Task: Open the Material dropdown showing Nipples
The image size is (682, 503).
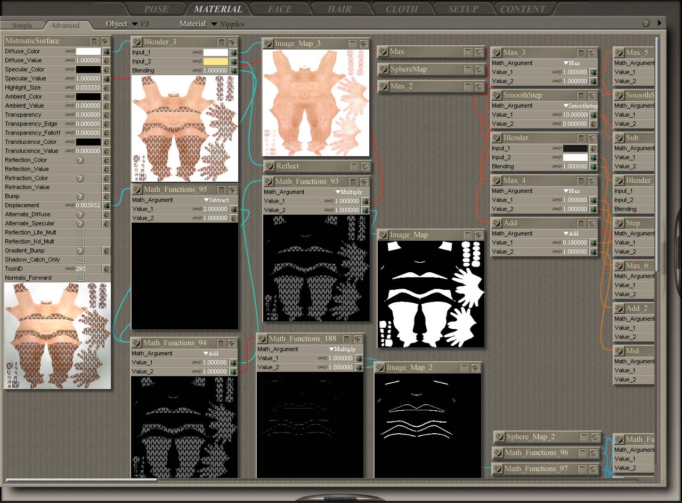Action: pos(214,24)
